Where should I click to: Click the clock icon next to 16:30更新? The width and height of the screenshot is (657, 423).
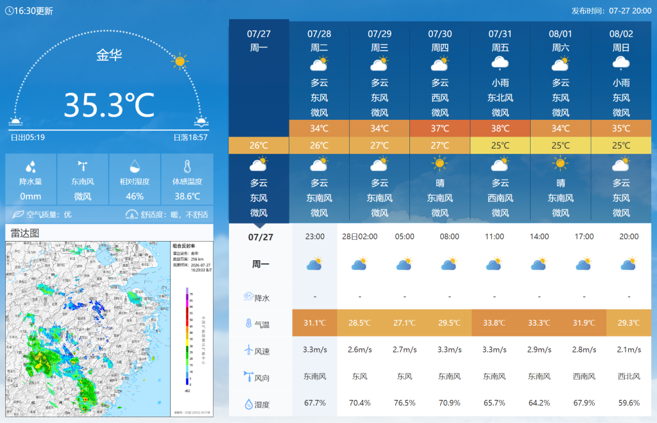click(9, 11)
